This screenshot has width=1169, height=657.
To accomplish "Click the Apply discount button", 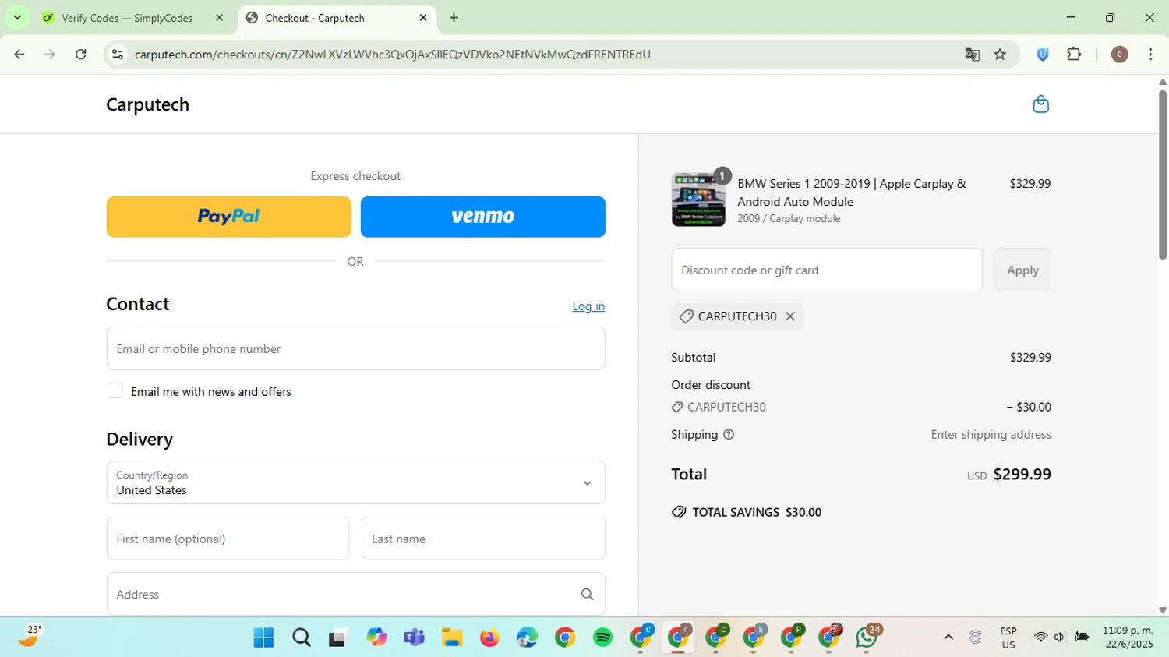I will pyautogui.click(x=1022, y=270).
